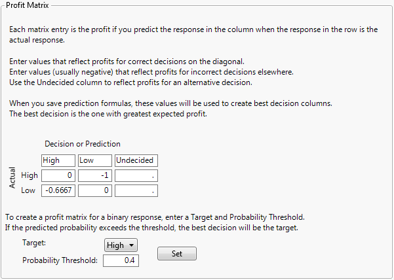Click the Undecided cell in the High row
Viewport: 394px width, 280px height.
coord(136,175)
